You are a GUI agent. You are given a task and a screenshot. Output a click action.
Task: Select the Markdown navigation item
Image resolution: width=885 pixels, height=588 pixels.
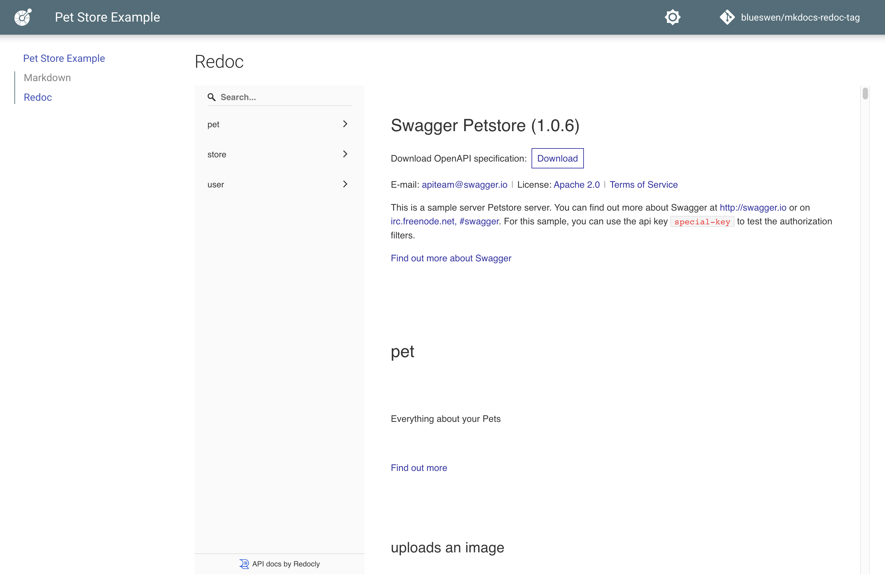pyautogui.click(x=46, y=77)
